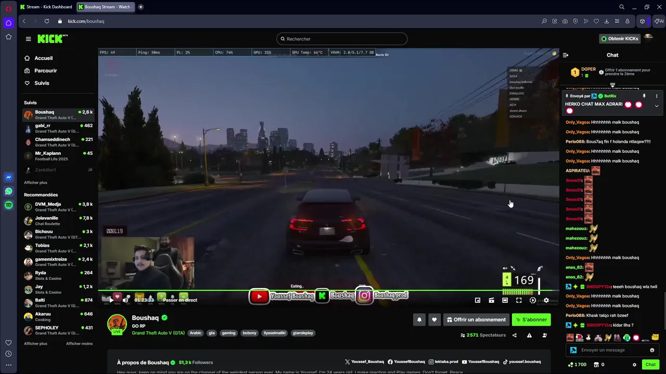Focus the Envoyer un message field
This screenshot has height=374, width=666.
[612, 350]
